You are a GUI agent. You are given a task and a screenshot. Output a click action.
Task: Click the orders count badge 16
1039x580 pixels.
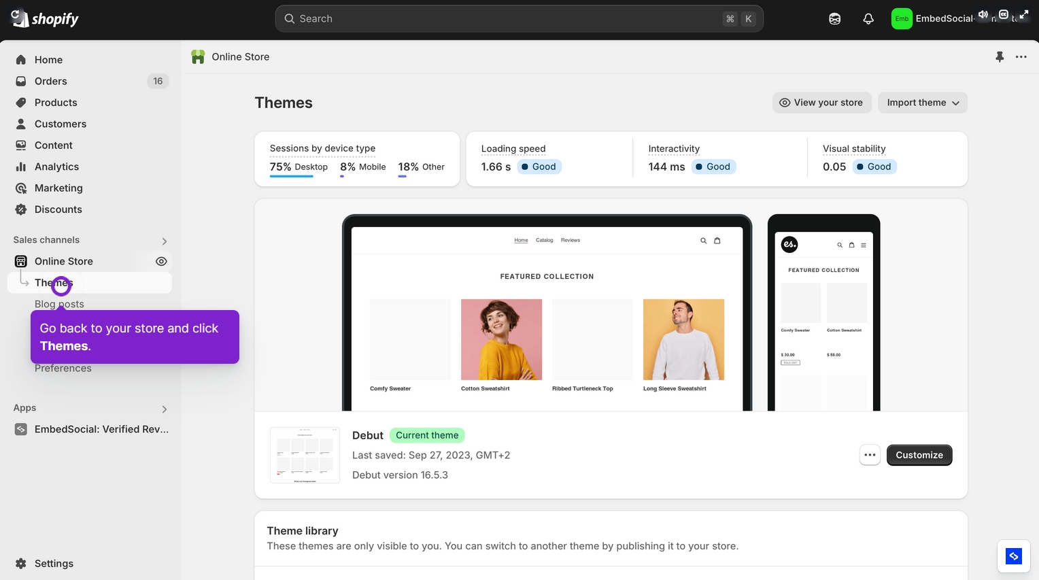click(158, 81)
